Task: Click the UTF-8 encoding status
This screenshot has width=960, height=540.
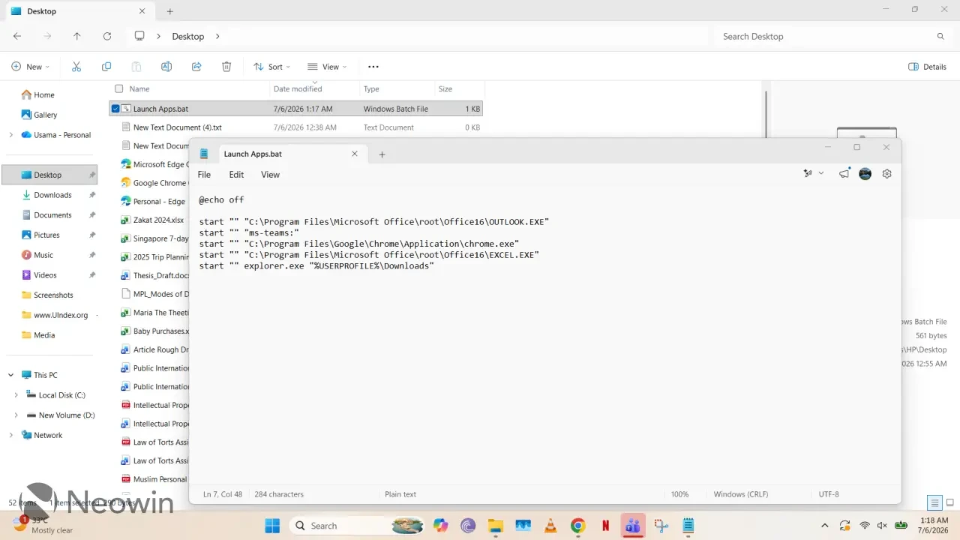Action: coord(829,494)
